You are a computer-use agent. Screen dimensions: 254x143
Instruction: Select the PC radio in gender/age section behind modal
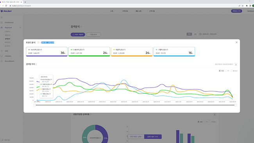pyautogui.click(x=204, y=122)
